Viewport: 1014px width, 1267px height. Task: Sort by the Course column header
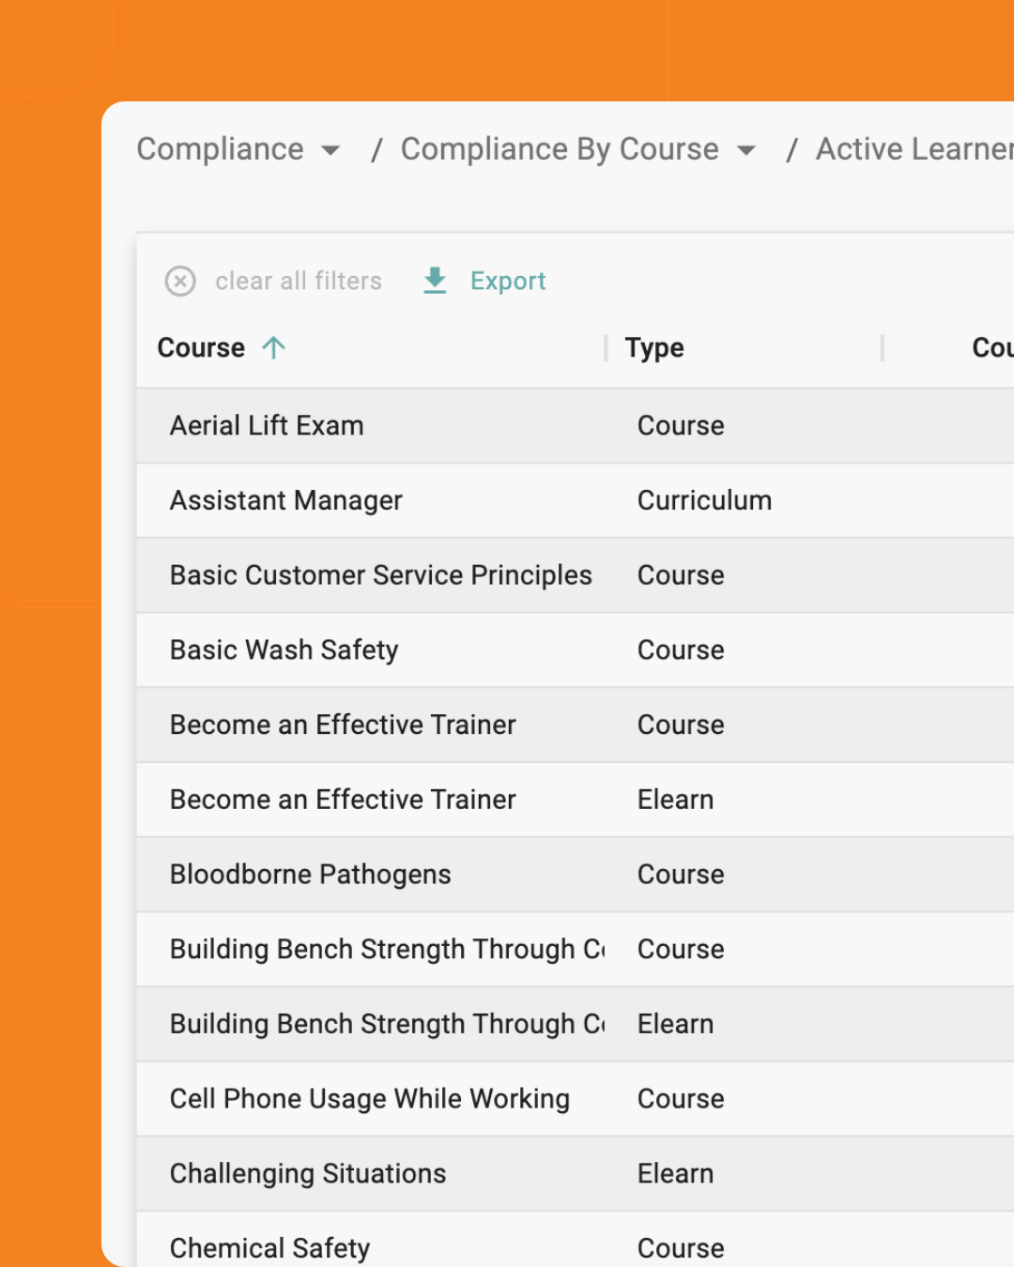coord(201,348)
